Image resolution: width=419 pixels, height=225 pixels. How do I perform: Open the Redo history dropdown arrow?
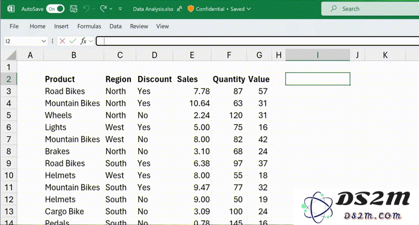[x=111, y=9]
